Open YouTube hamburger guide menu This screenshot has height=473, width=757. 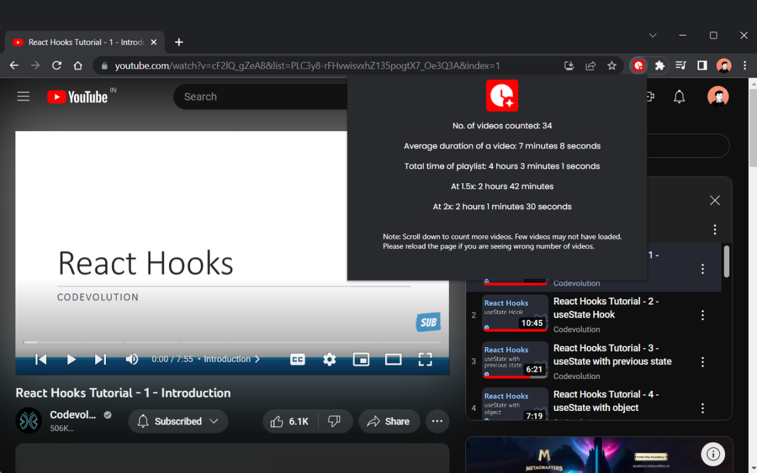point(23,96)
